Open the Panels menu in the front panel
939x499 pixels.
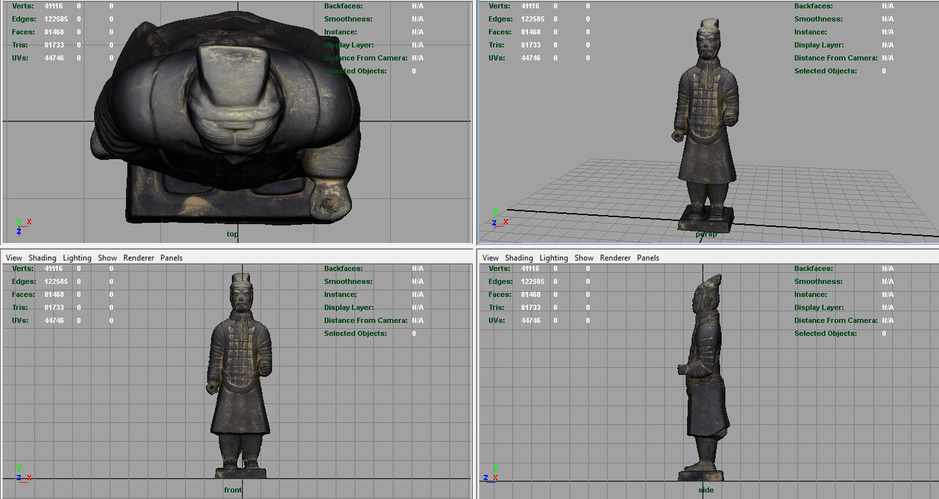pyautogui.click(x=171, y=258)
